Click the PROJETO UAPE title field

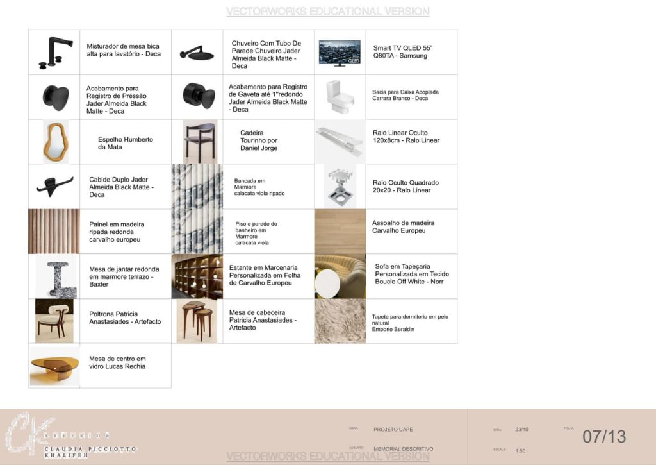tap(393, 430)
